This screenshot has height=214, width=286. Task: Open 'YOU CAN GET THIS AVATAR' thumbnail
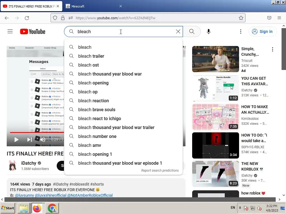coord(215,89)
